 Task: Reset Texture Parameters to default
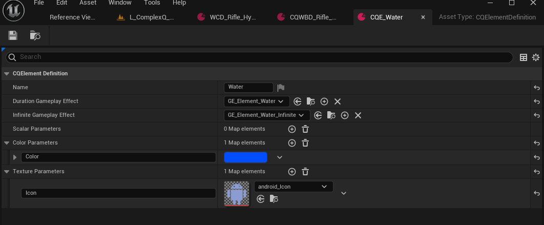tap(537, 172)
